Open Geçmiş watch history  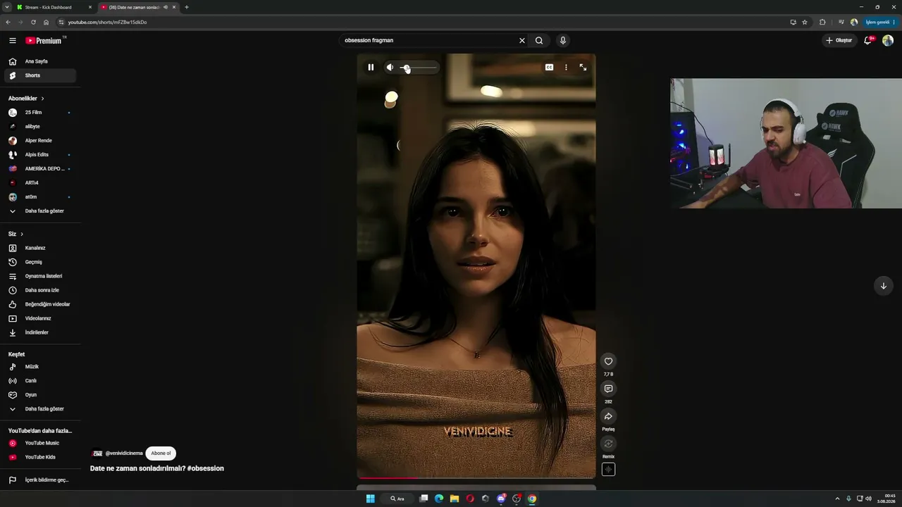tap(40, 262)
